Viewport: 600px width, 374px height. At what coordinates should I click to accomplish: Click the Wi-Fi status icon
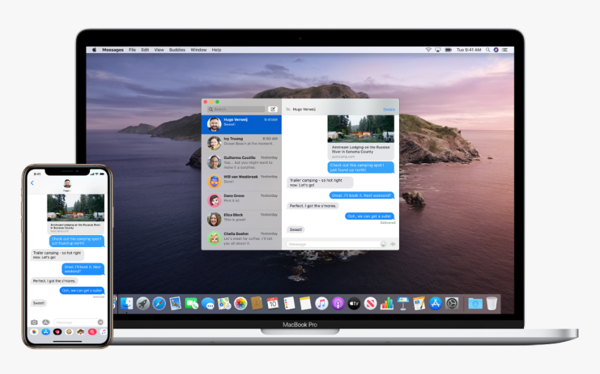pyautogui.click(x=428, y=50)
